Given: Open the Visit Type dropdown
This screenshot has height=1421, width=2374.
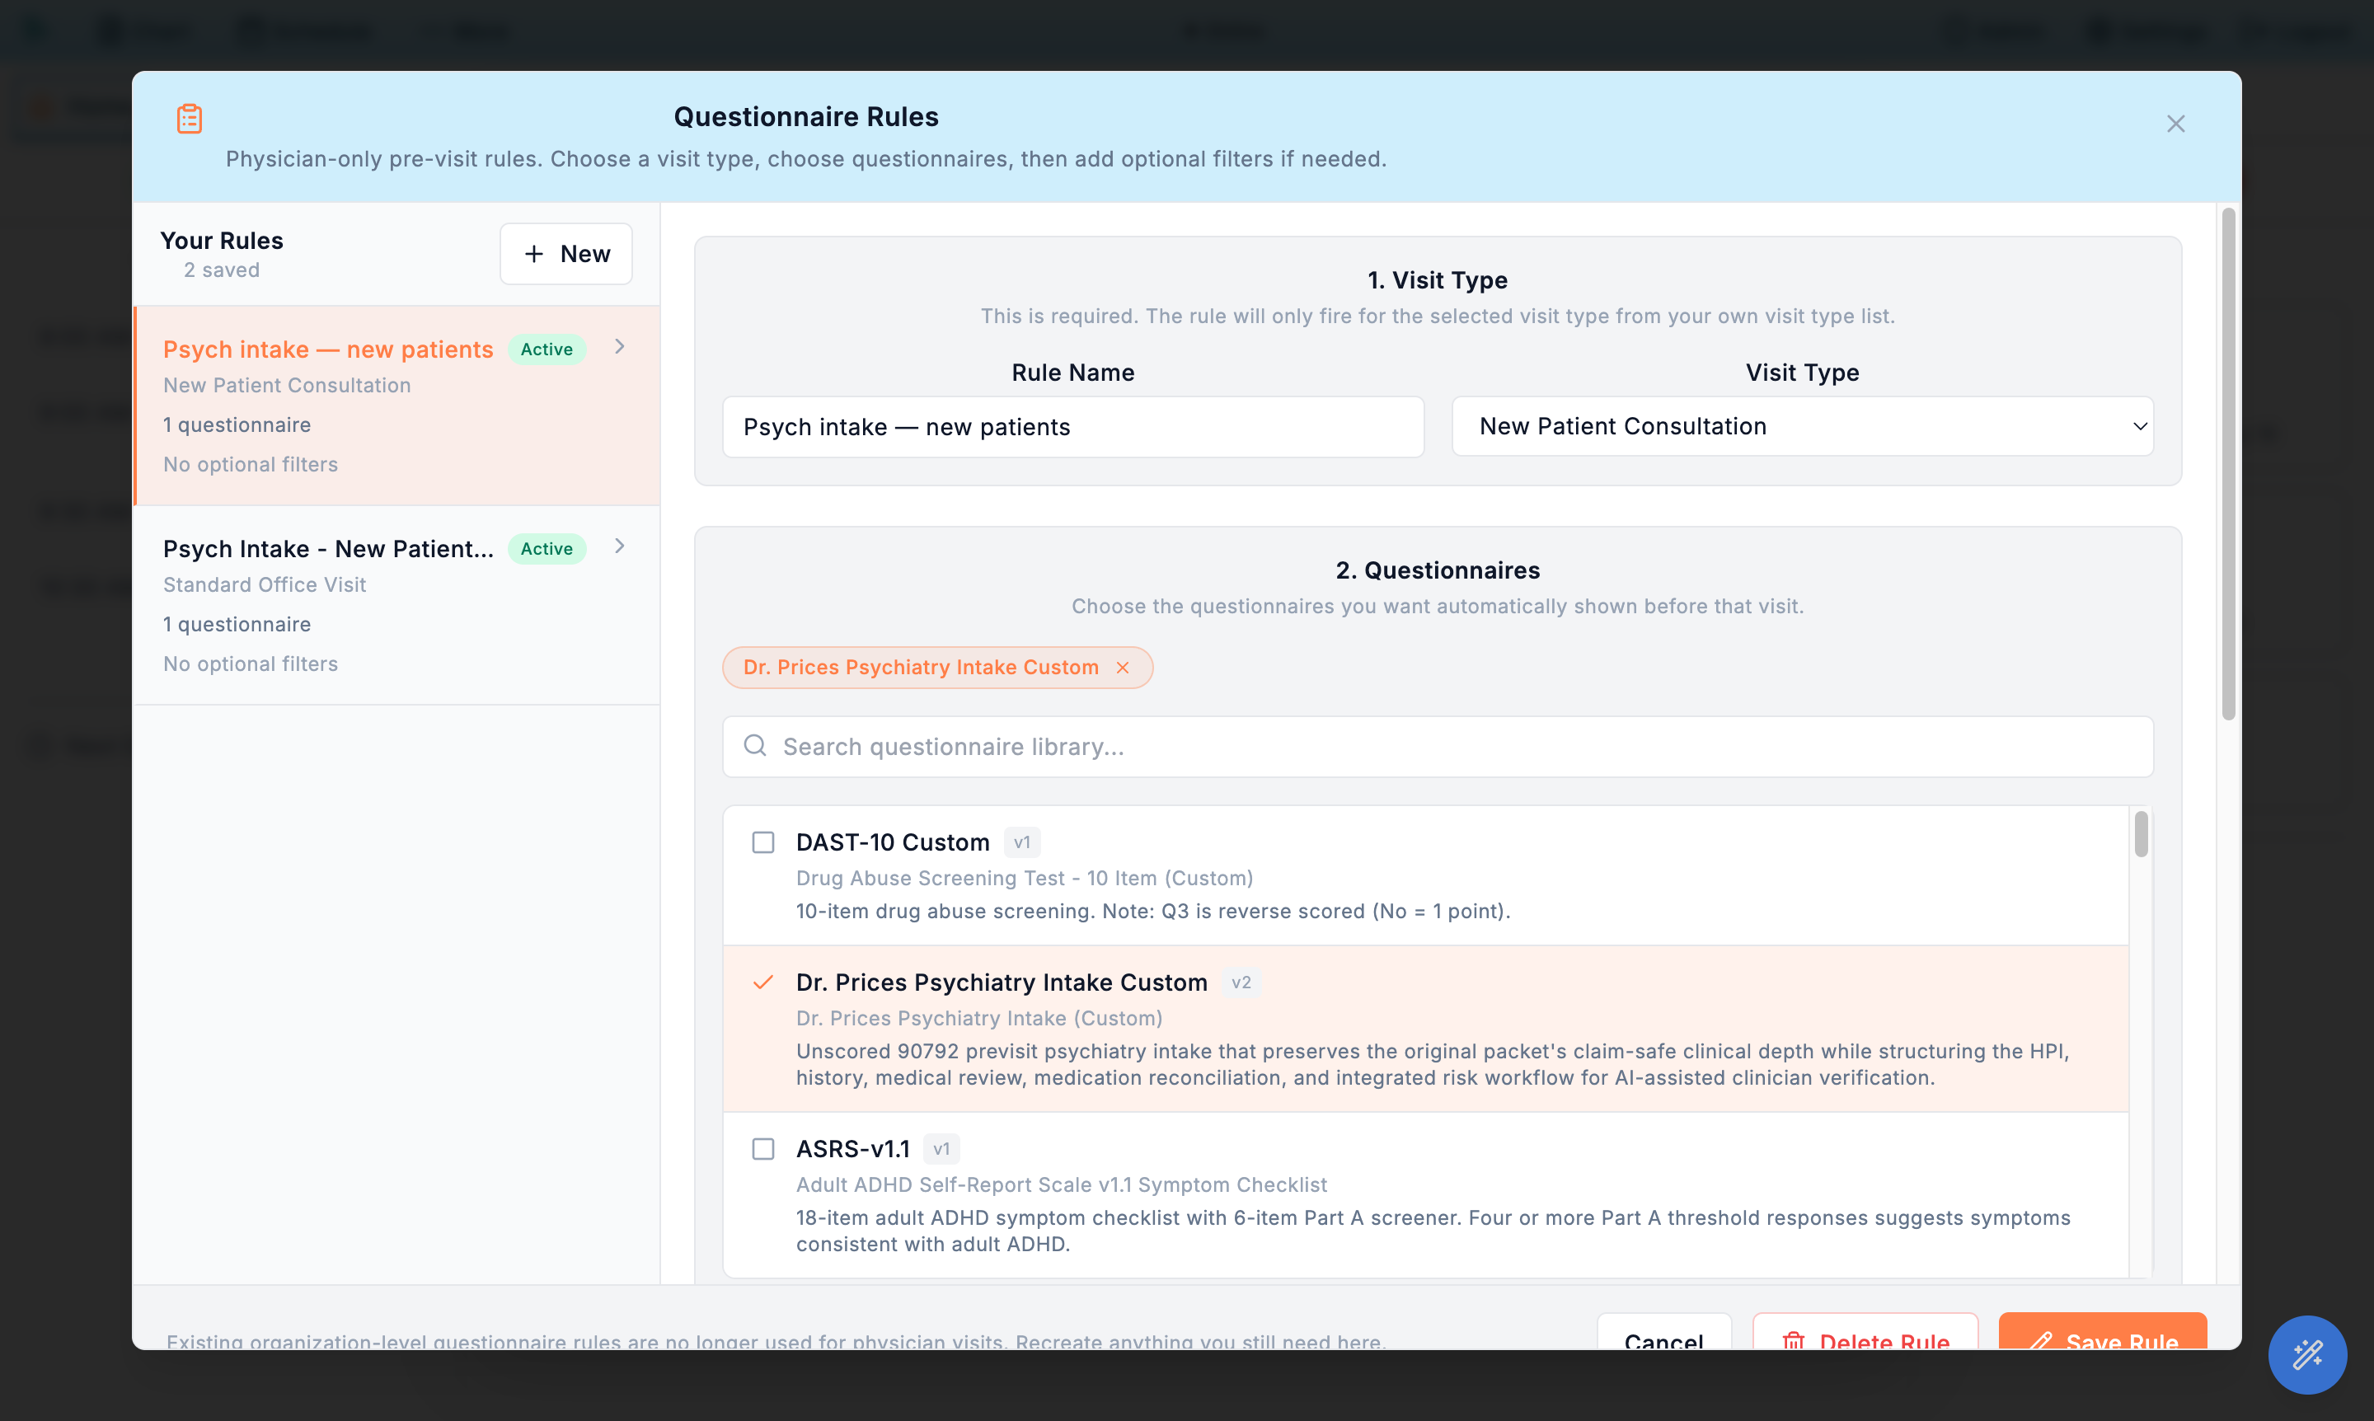Looking at the screenshot, I should [1802, 427].
